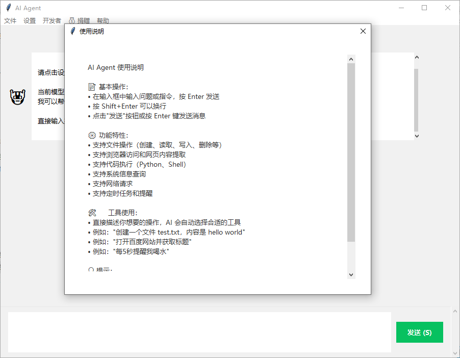Image resolution: width=460 pixels, height=358 pixels.
Task: Open the 设置 menu
Action: tap(29, 20)
